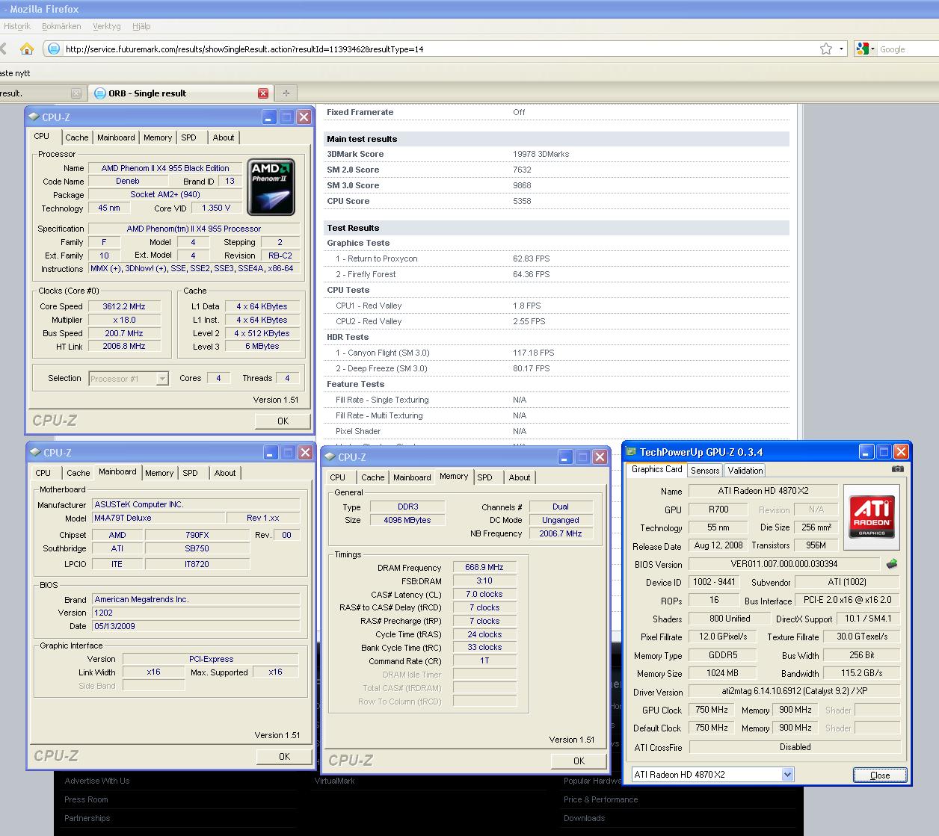Click the DRAM Frequency 668.9 MHz field
This screenshot has height=836, width=939.
[484, 568]
